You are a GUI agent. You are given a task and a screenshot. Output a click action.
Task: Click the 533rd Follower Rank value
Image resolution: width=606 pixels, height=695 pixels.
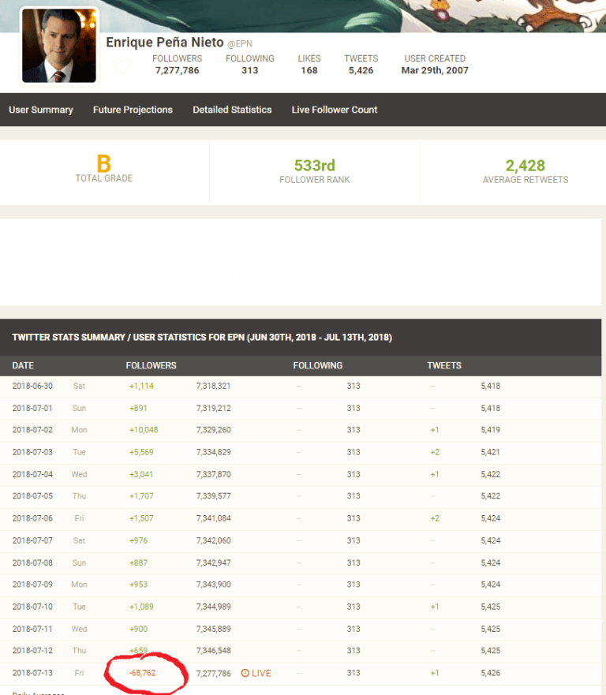pyautogui.click(x=314, y=166)
